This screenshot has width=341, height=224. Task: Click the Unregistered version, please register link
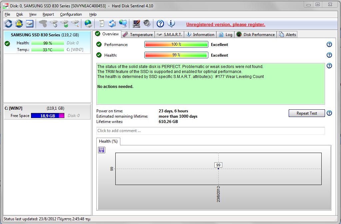pyautogui.click(x=226, y=25)
